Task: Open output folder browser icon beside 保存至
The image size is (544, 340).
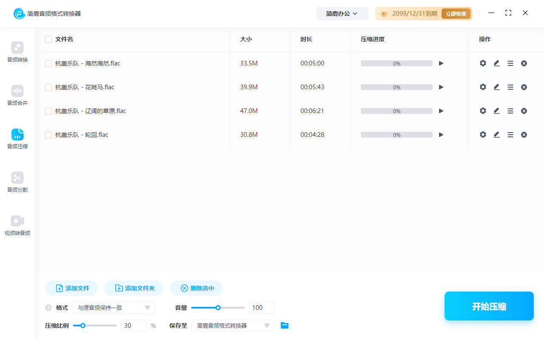Action: (284, 326)
